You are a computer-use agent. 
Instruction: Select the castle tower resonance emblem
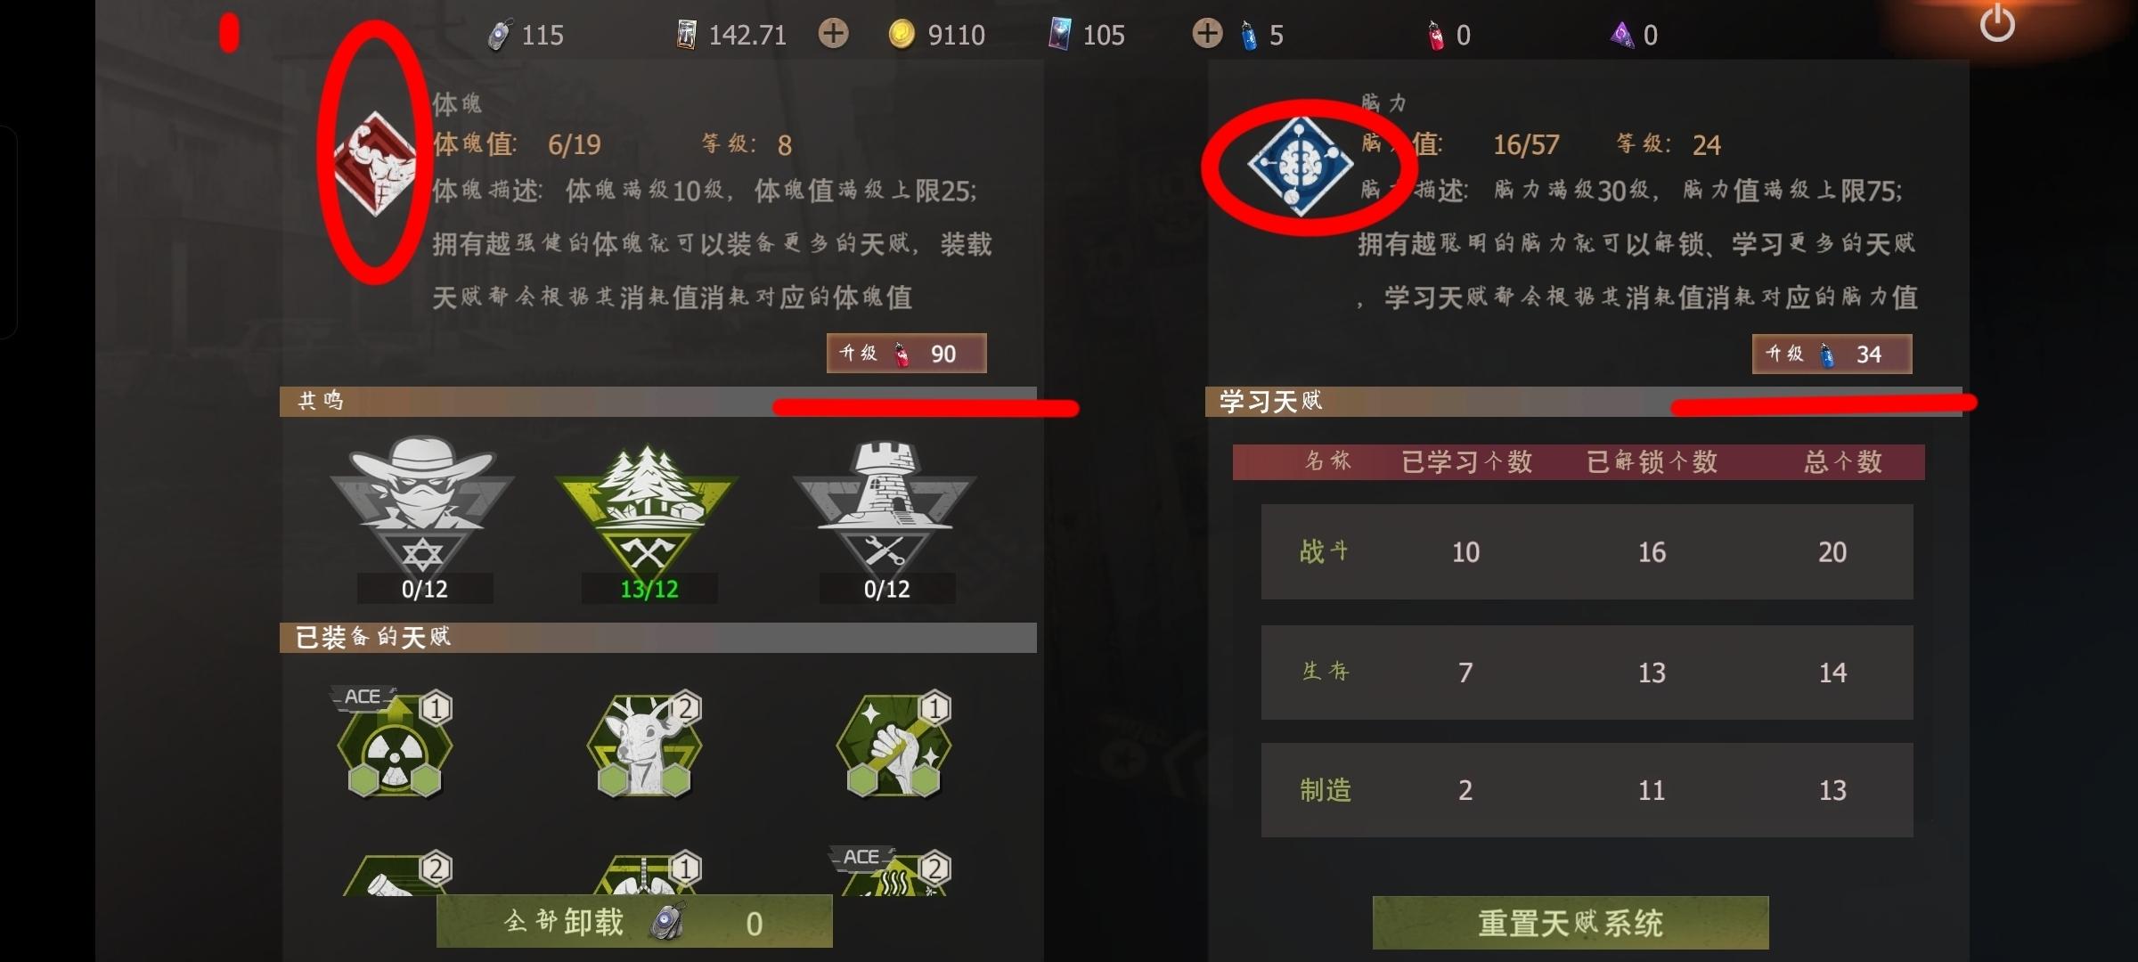click(x=885, y=506)
